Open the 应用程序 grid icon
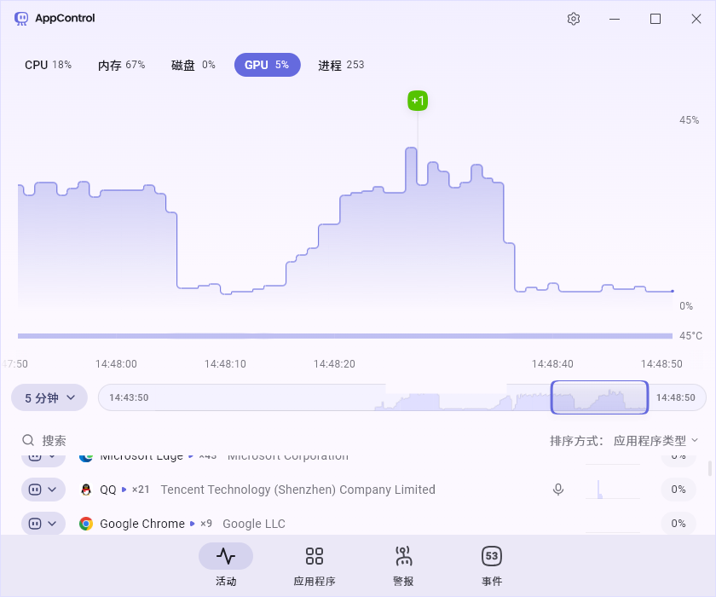Image resolution: width=716 pixels, height=597 pixels. coord(315,557)
